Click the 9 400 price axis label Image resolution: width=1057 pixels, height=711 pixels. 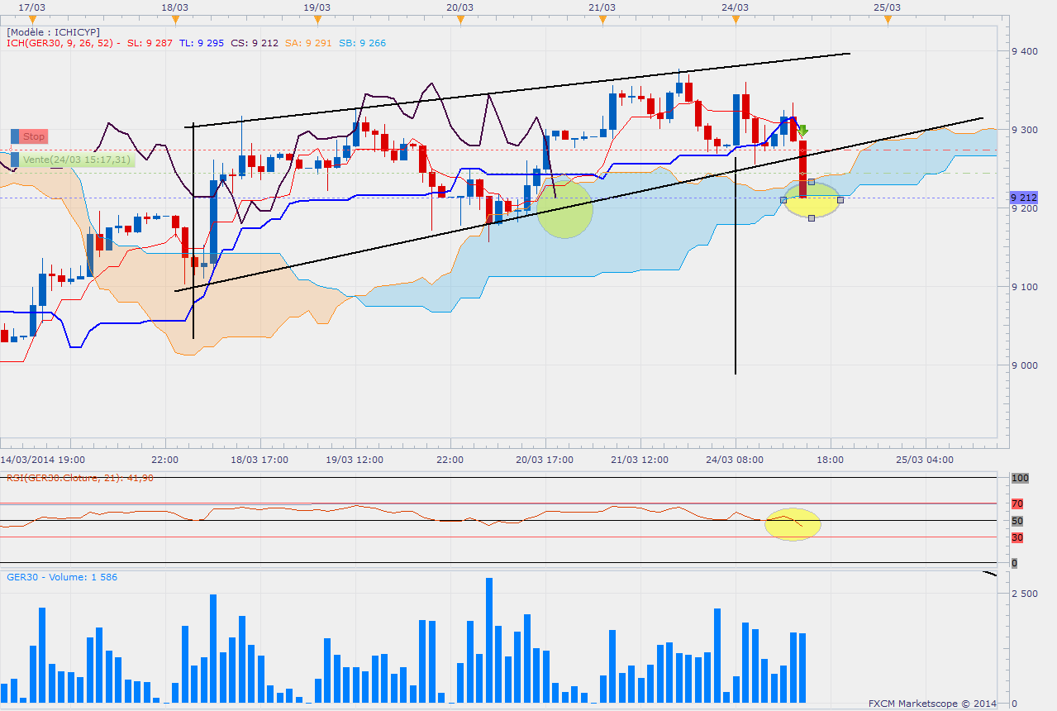1025,51
